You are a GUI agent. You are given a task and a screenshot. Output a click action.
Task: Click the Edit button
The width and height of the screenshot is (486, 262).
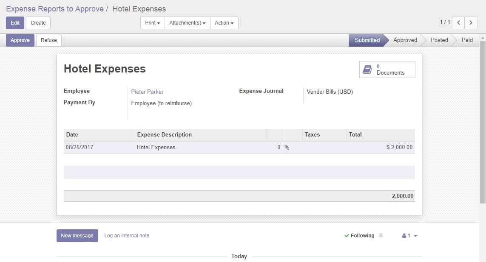coord(15,23)
